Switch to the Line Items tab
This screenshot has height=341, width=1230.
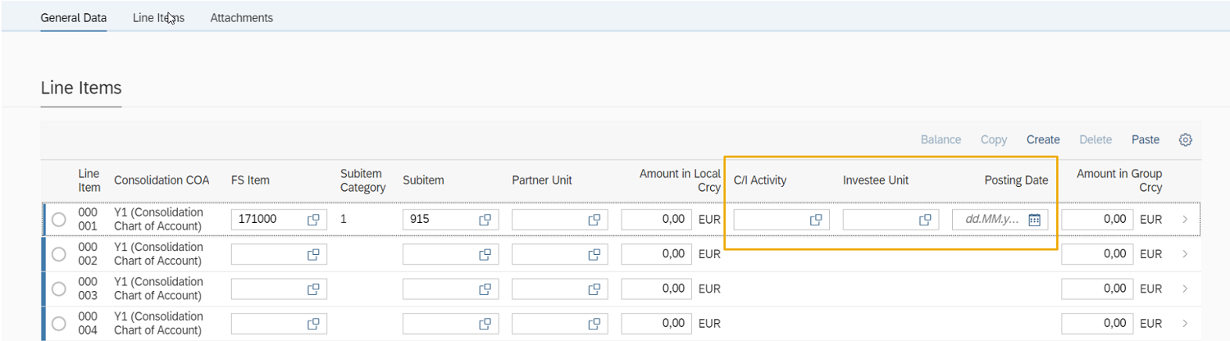(x=158, y=18)
